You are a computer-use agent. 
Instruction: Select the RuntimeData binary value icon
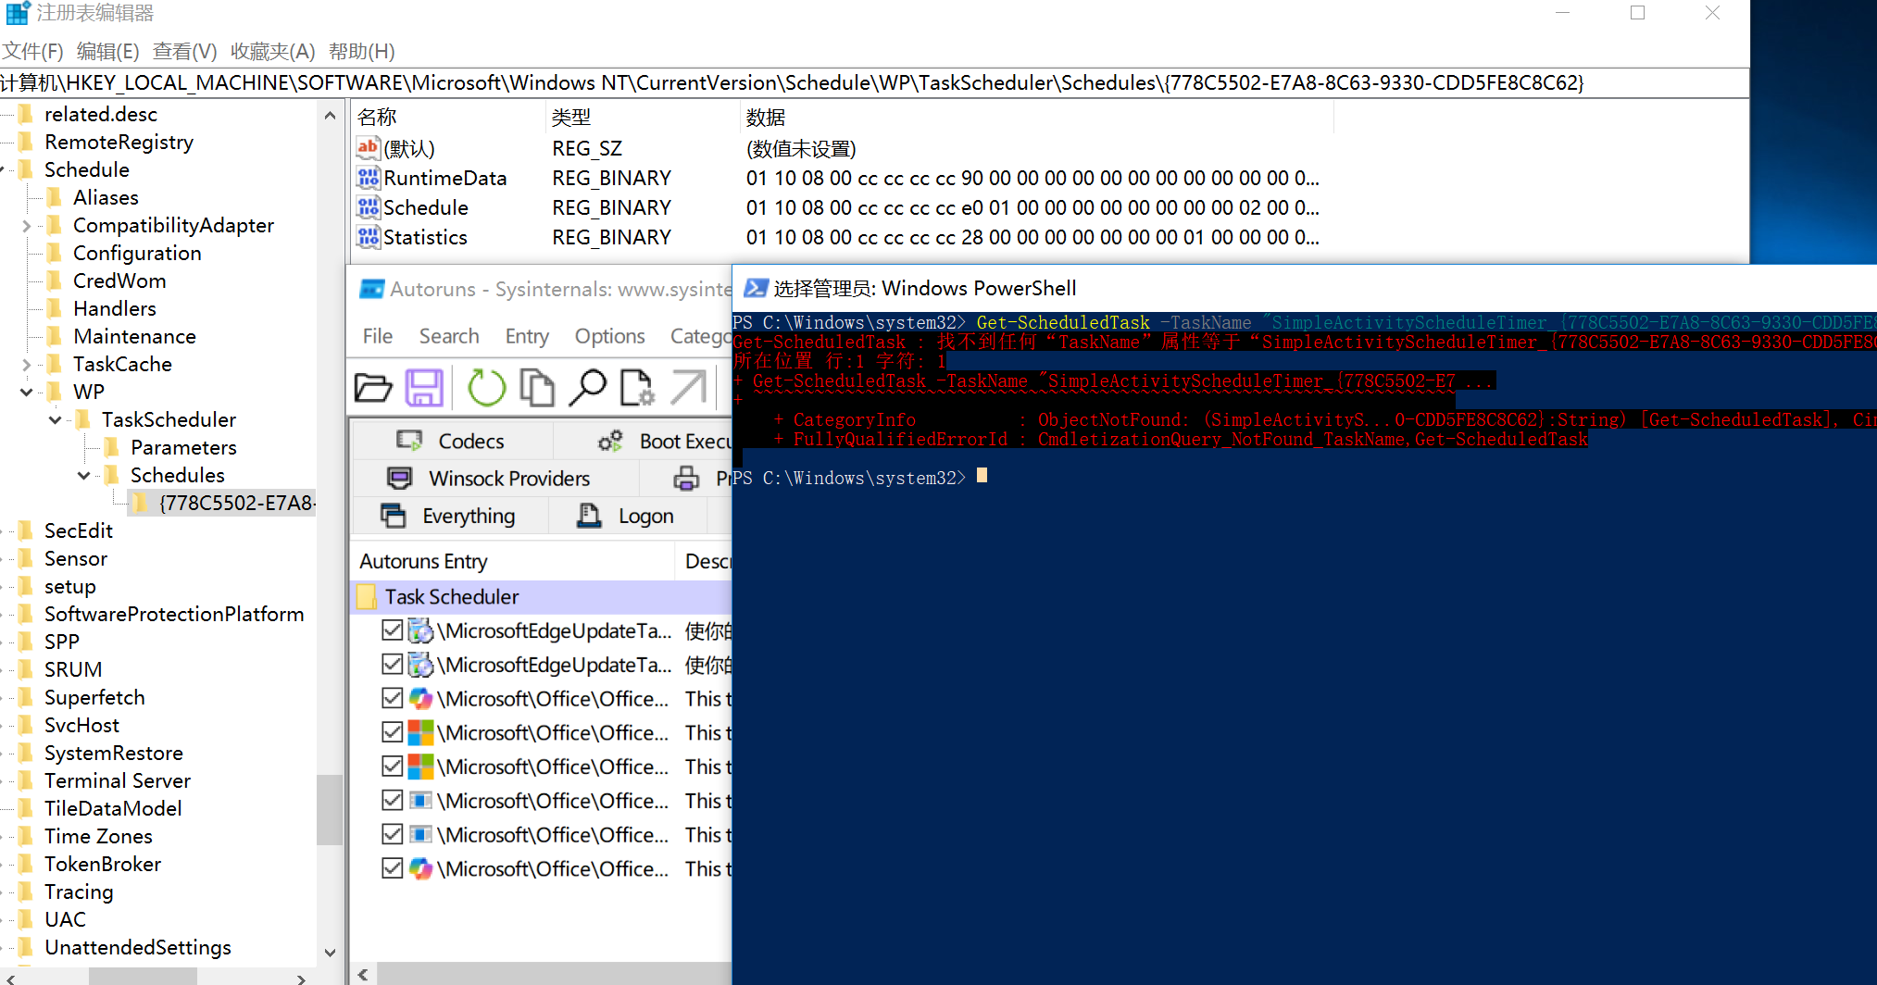368,178
